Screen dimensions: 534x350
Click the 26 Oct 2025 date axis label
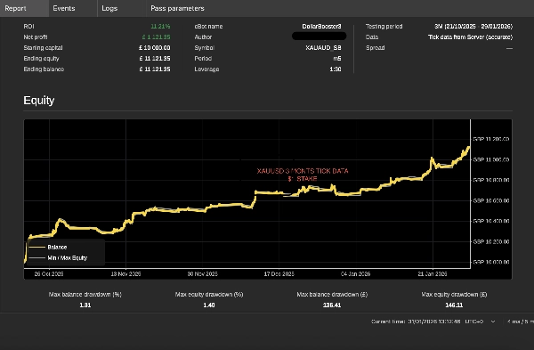(49, 273)
